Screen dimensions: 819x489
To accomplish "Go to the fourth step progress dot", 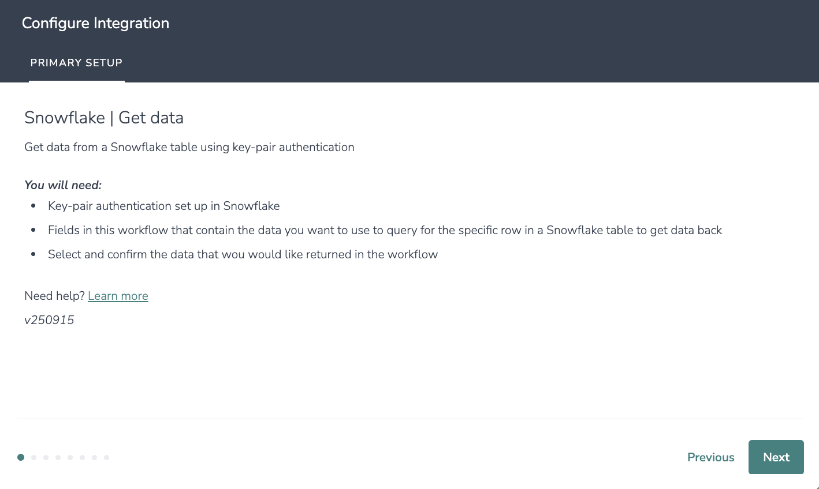I will point(58,457).
